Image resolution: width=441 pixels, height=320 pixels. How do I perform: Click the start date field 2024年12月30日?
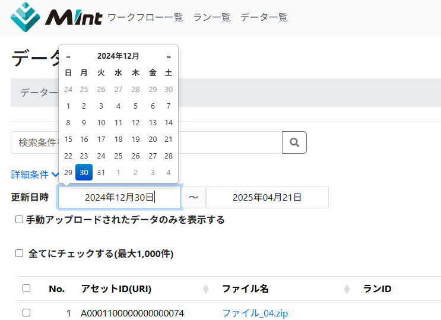pyautogui.click(x=119, y=197)
